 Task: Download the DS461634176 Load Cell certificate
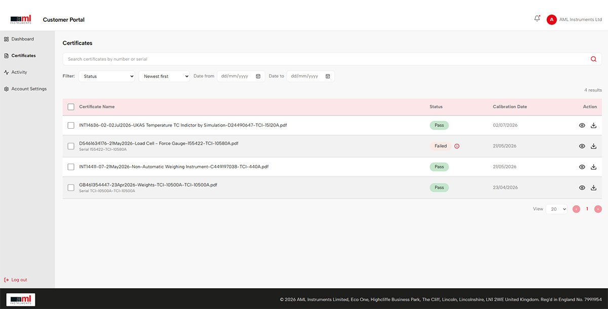point(594,146)
